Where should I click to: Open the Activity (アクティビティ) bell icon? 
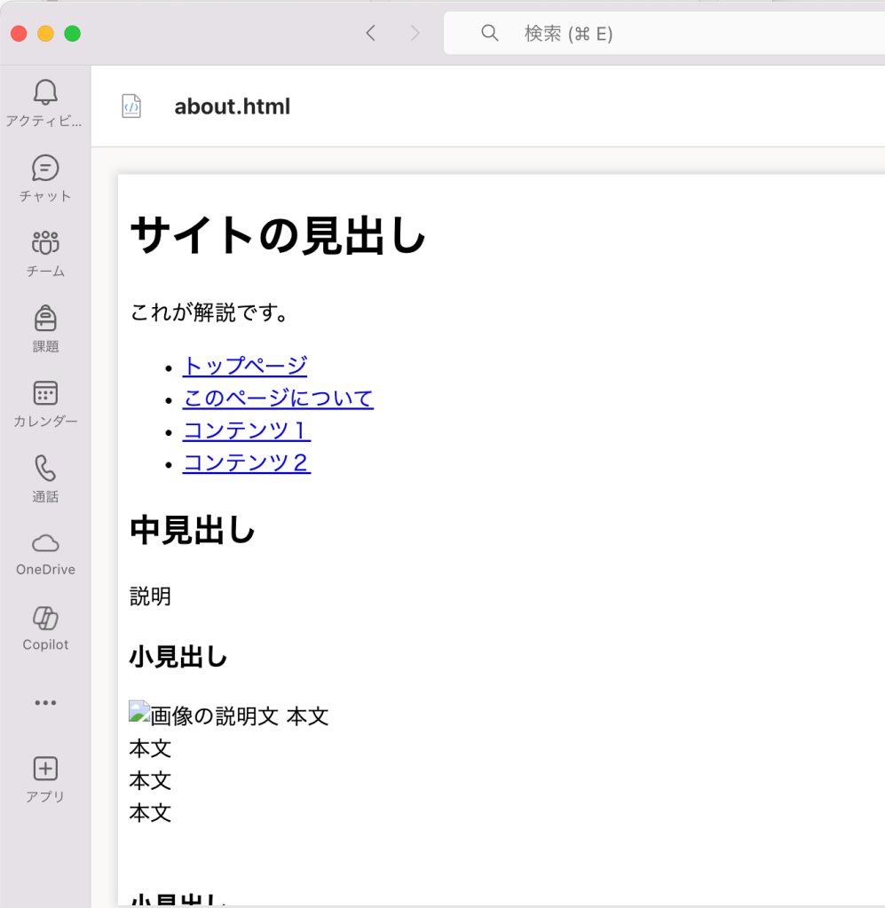click(x=45, y=92)
